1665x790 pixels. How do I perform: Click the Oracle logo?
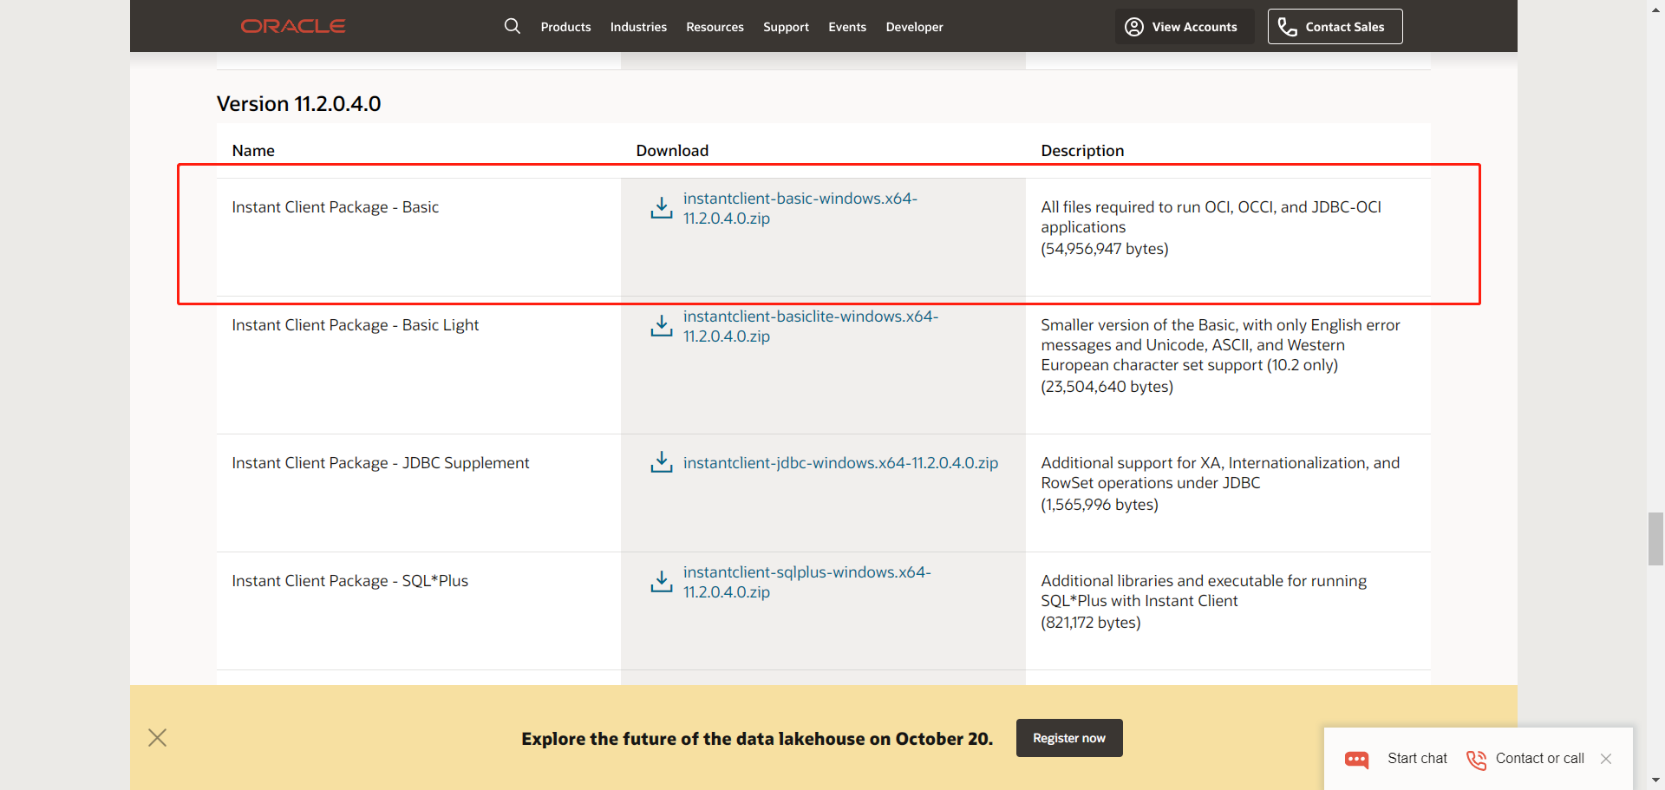point(293,26)
